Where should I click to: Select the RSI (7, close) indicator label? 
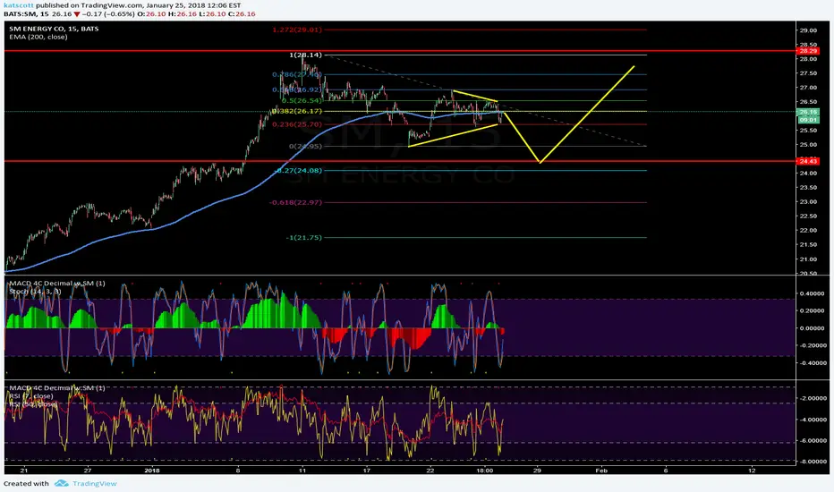[x=30, y=396]
